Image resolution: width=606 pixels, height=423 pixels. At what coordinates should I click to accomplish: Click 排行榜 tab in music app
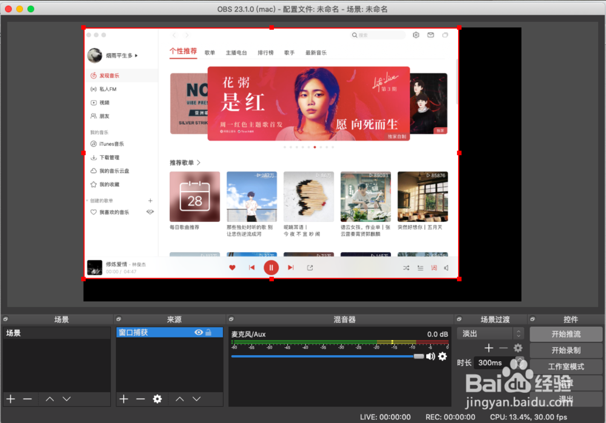(265, 53)
